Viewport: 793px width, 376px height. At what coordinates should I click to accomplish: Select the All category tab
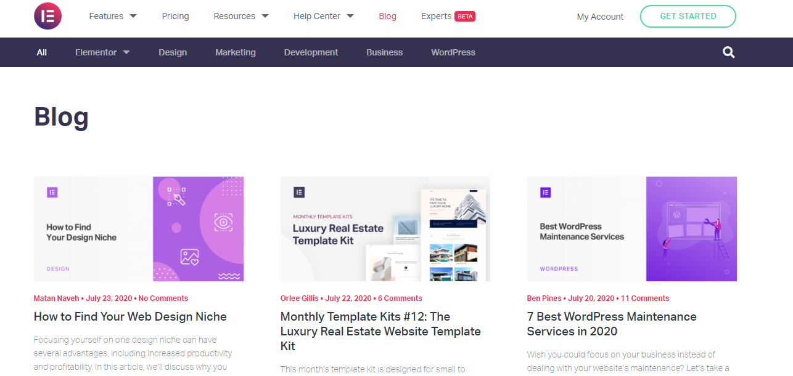(x=41, y=52)
